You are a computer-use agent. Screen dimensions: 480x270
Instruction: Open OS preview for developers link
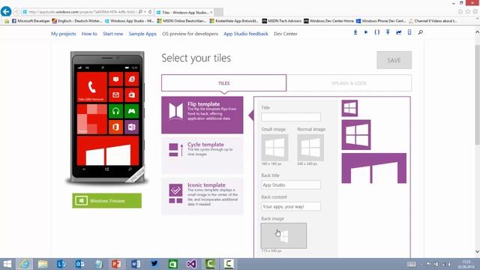pyautogui.click(x=190, y=34)
